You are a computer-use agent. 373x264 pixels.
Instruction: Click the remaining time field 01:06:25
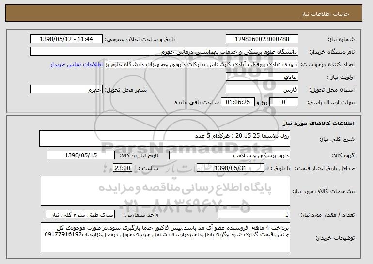click(x=238, y=102)
